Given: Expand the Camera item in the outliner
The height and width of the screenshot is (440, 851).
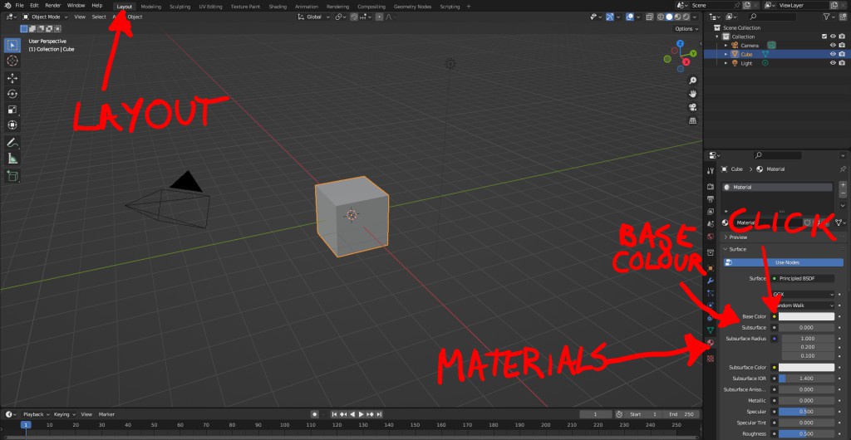Looking at the screenshot, I should click(x=726, y=46).
